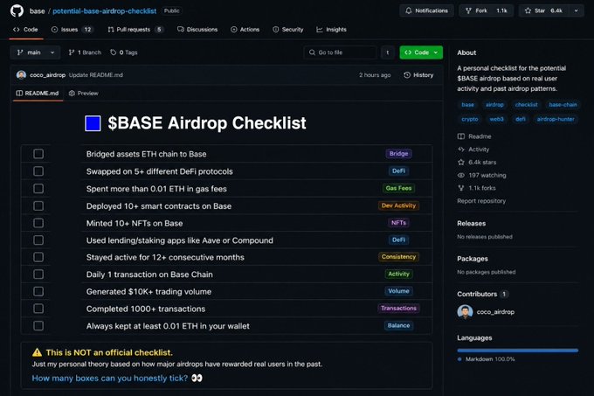Open the base-chain topic tag

coord(563,105)
